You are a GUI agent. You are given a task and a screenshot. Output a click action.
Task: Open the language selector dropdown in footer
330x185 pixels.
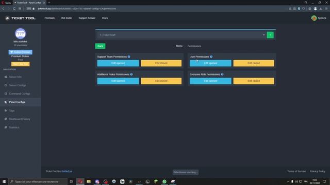tap(186, 172)
